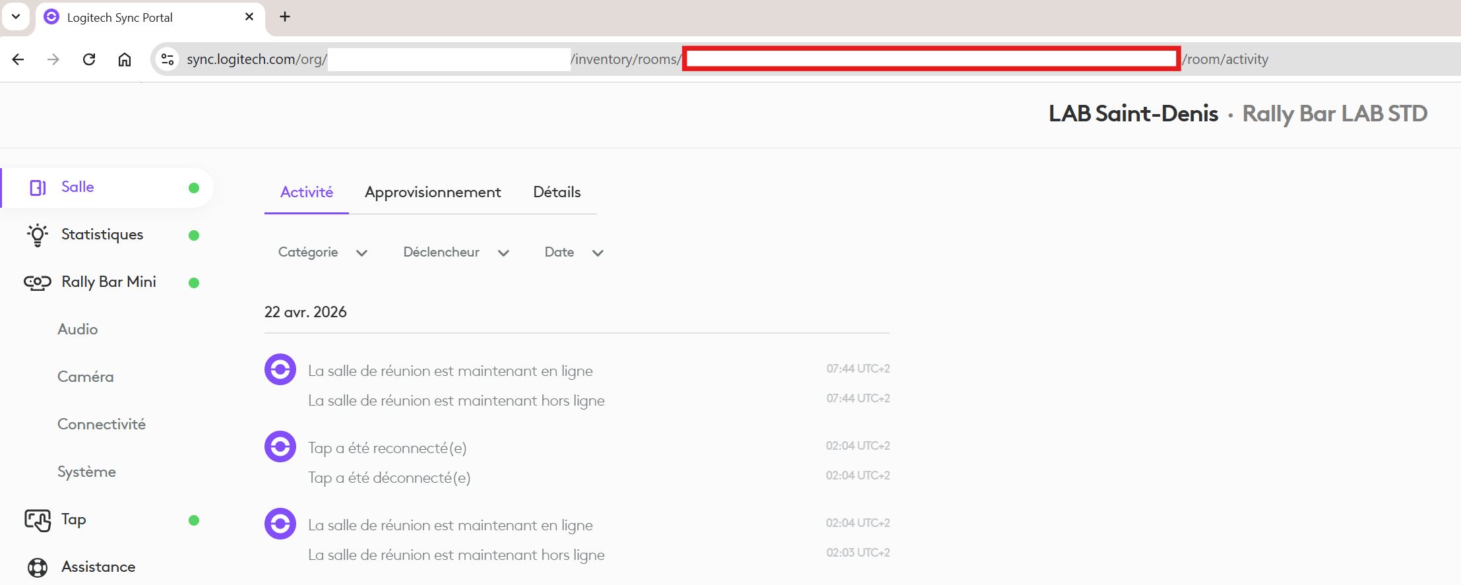1461x585 pixels.
Task: Go forward in browser history
Action: click(x=53, y=59)
